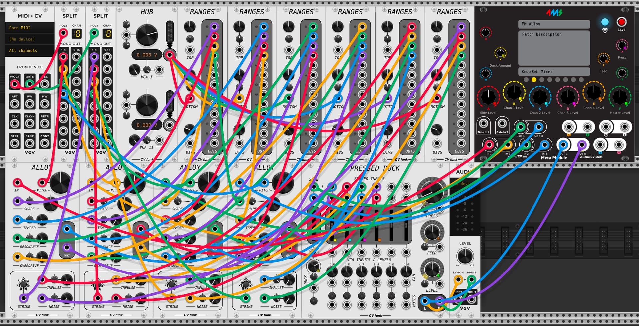Select the last knob set dot
The height and width of the screenshot is (326, 639).
coord(581,80)
